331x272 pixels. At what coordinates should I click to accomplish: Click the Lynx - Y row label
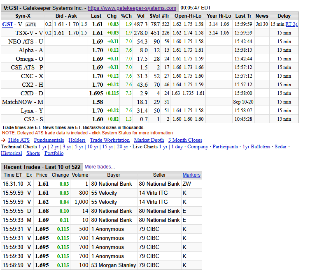(32, 111)
